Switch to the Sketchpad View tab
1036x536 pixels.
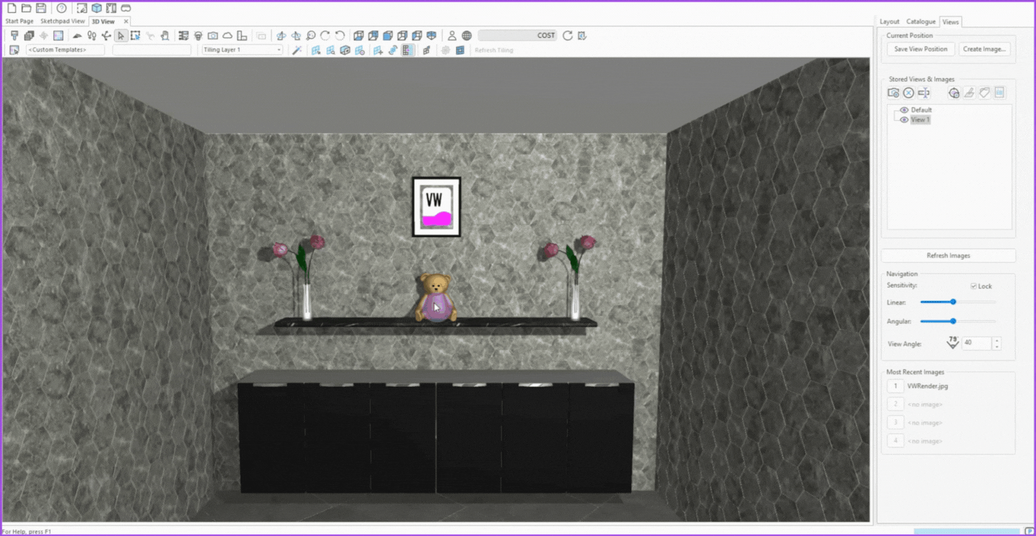pyautogui.click(x=63, y=21)
